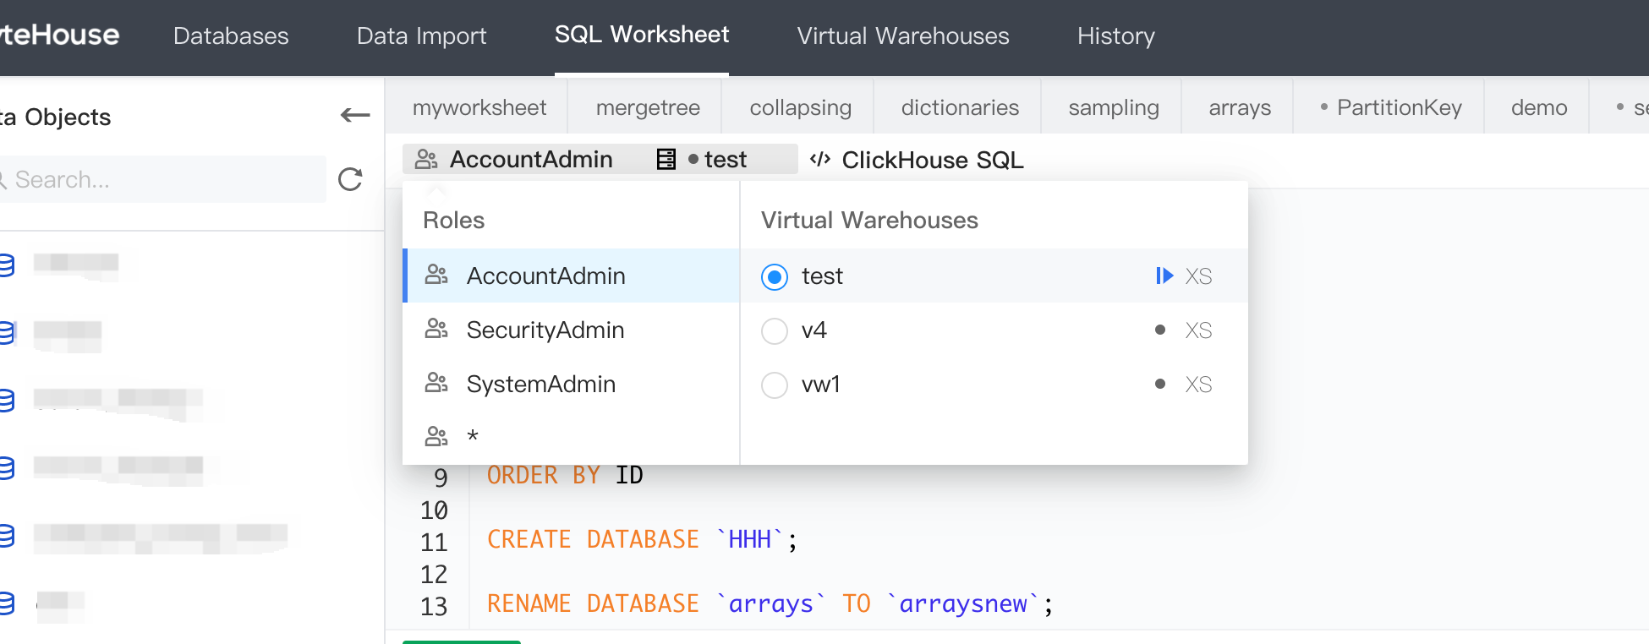Click line number 13 in the editor gutter

[x=434, y=606]
